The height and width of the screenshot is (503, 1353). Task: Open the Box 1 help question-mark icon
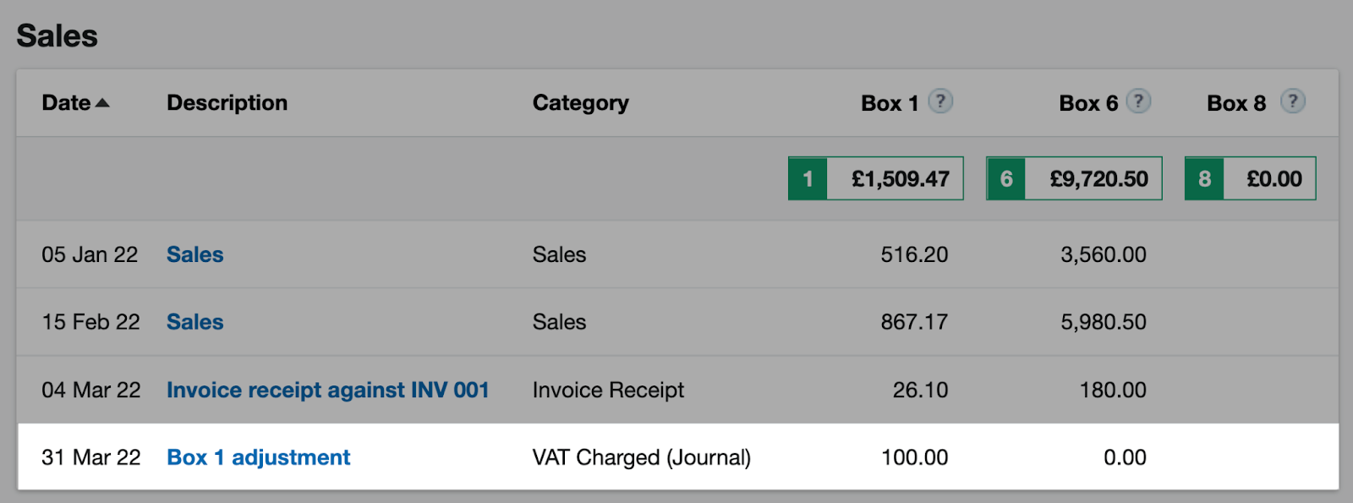click(x=940, y=101)
